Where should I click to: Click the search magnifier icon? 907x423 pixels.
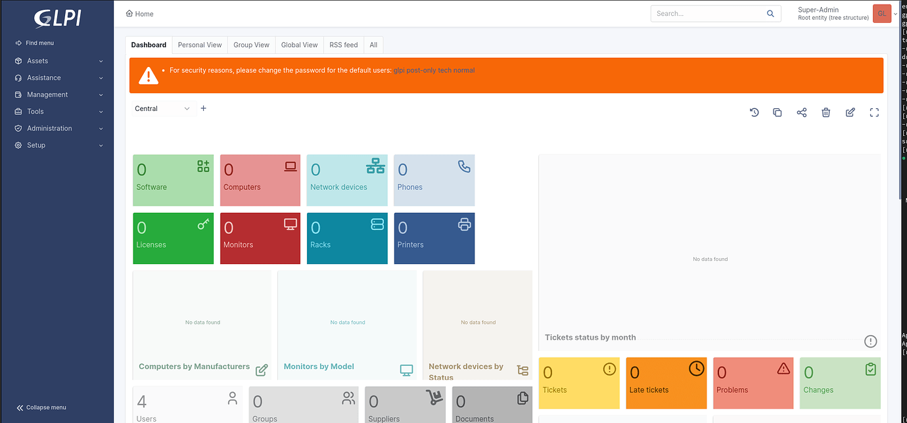click(x=770, y=13)
